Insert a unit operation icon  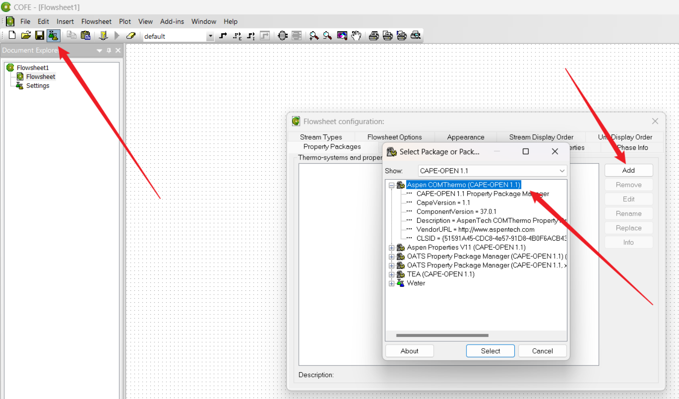(x=283, y=36)
